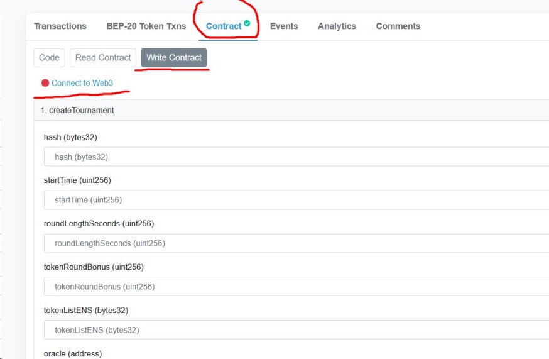View the Comments tab
Viewport: 549px width, 359px height.
coord(398,26)
